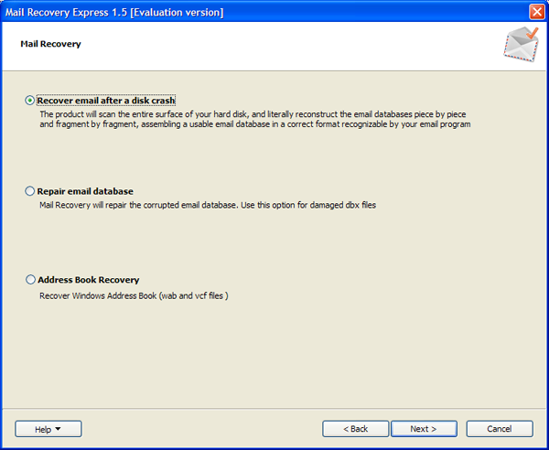The width and height of the screenshot is (549, 450).
Task: Select radio circle for Recover email after disk crash
Action: (31, 100)
